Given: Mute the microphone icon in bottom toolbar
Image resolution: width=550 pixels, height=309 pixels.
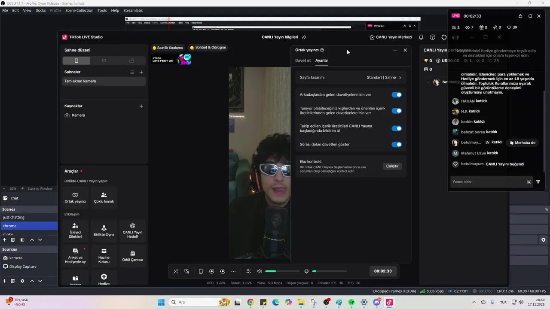Looking at the screenshot, I should click(306, 271).
